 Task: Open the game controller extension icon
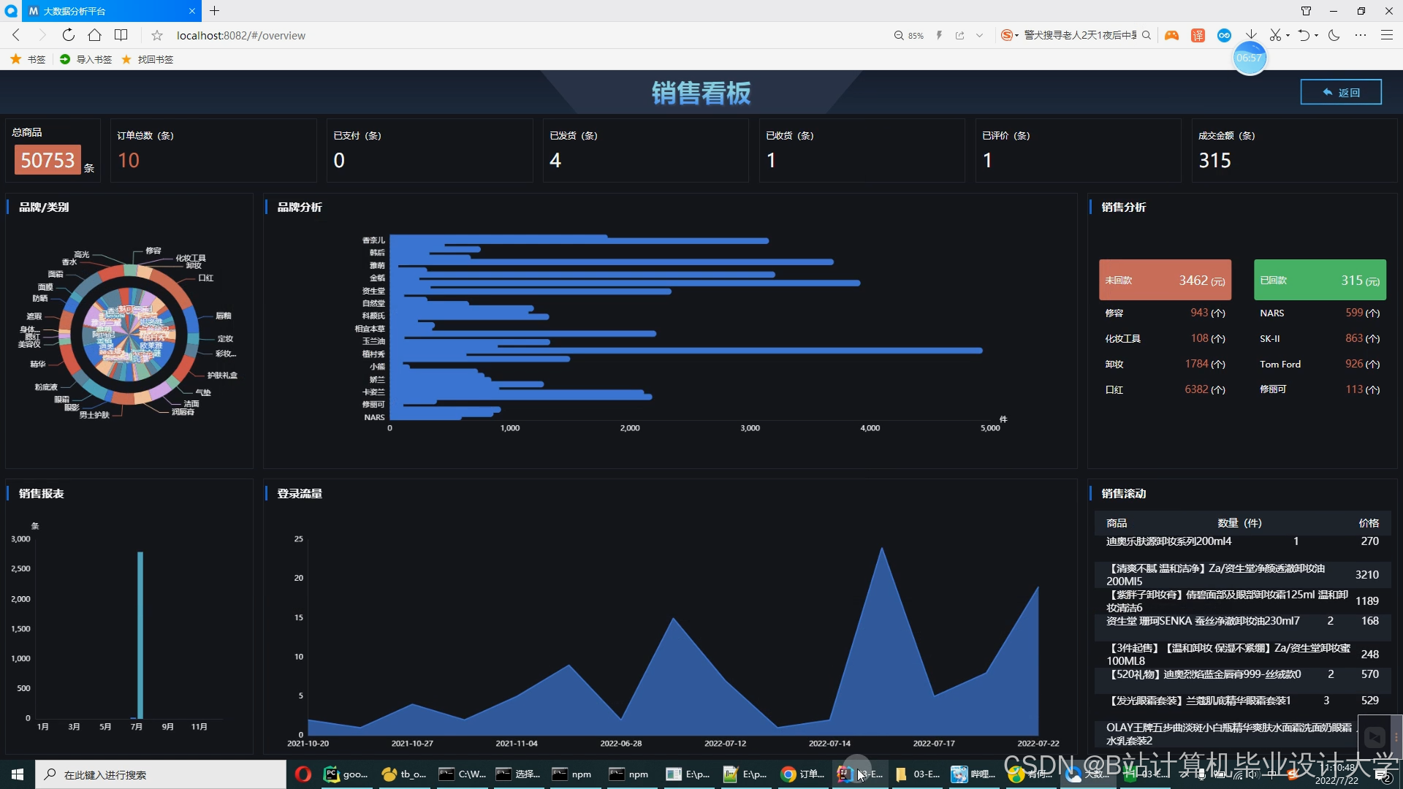(1171, 35)
